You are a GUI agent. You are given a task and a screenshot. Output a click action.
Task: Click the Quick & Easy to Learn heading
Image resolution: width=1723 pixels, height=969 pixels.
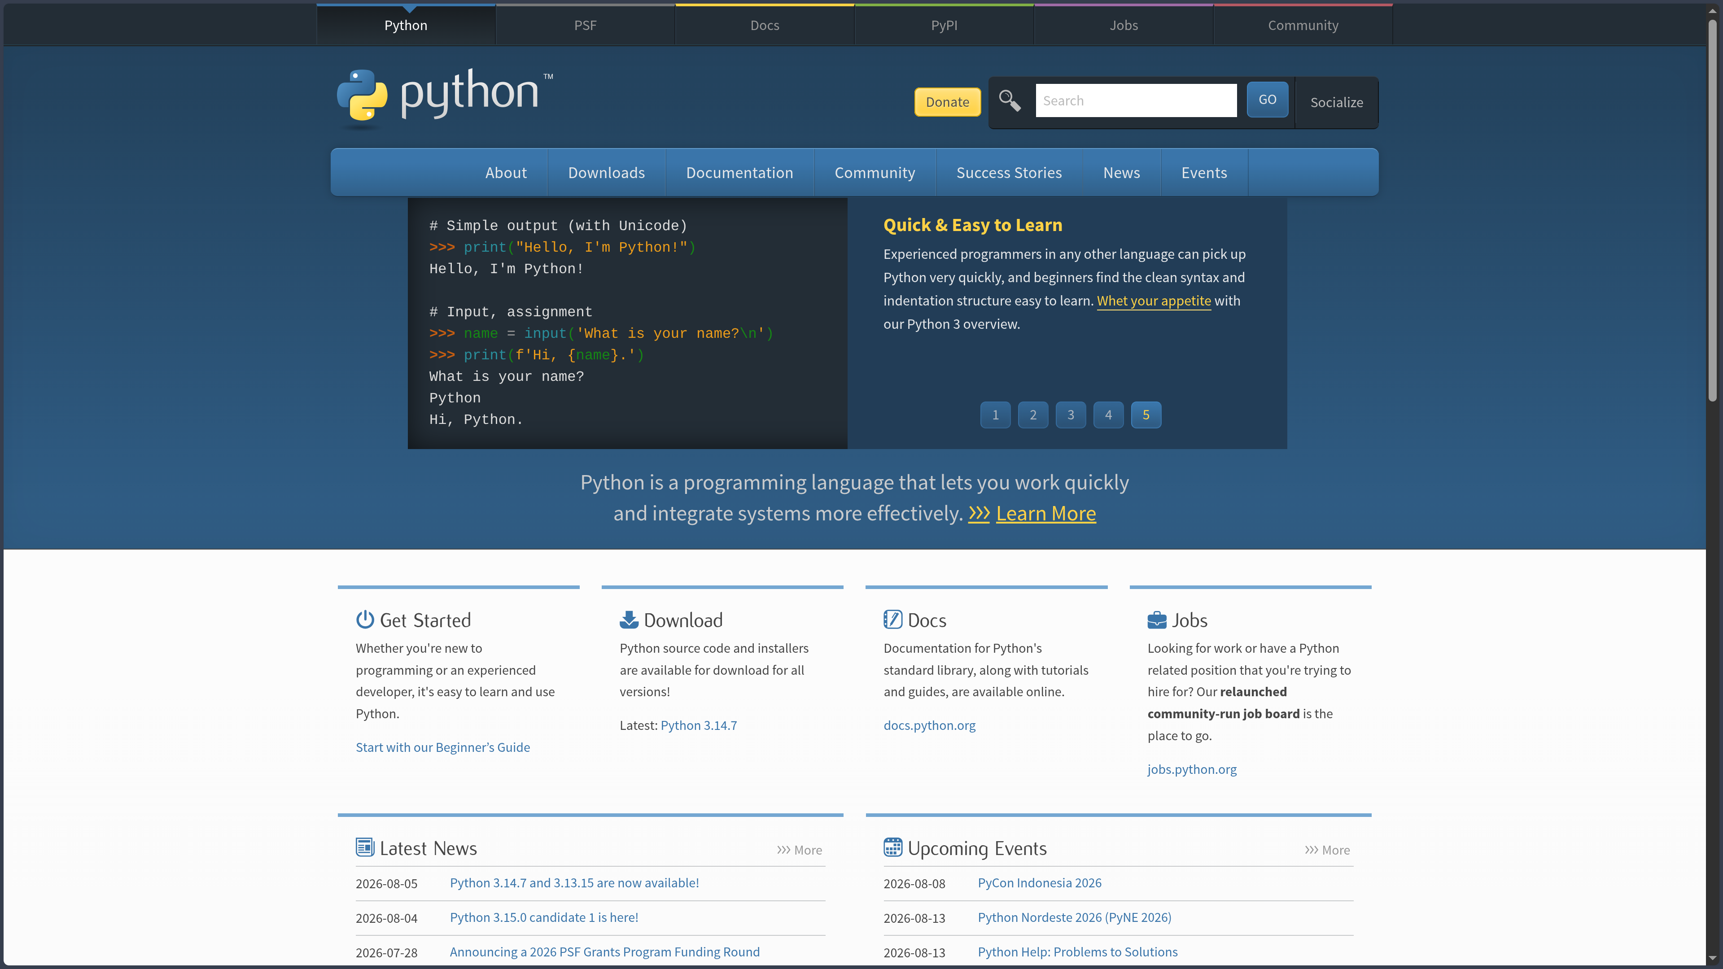coord(972,225)
